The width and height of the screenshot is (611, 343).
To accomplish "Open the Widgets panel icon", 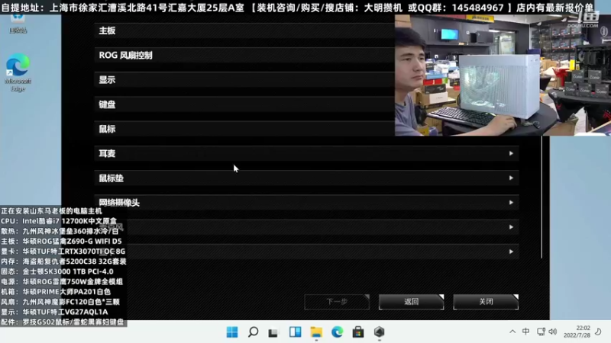I will pos(295,332).
